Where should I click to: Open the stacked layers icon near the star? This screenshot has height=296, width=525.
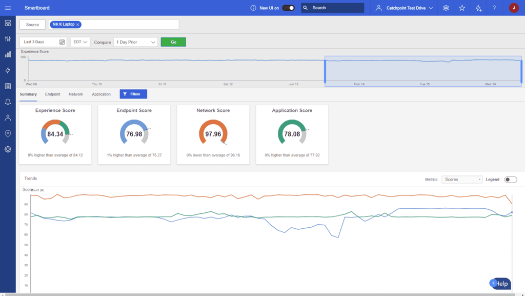click(446, 8)
